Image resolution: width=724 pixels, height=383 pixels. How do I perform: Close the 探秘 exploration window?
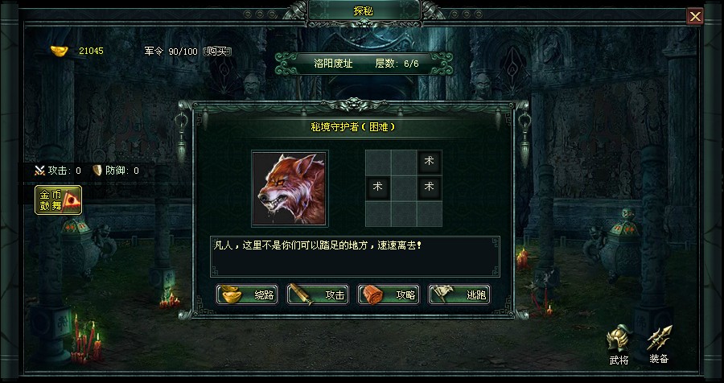pos(695,17)
